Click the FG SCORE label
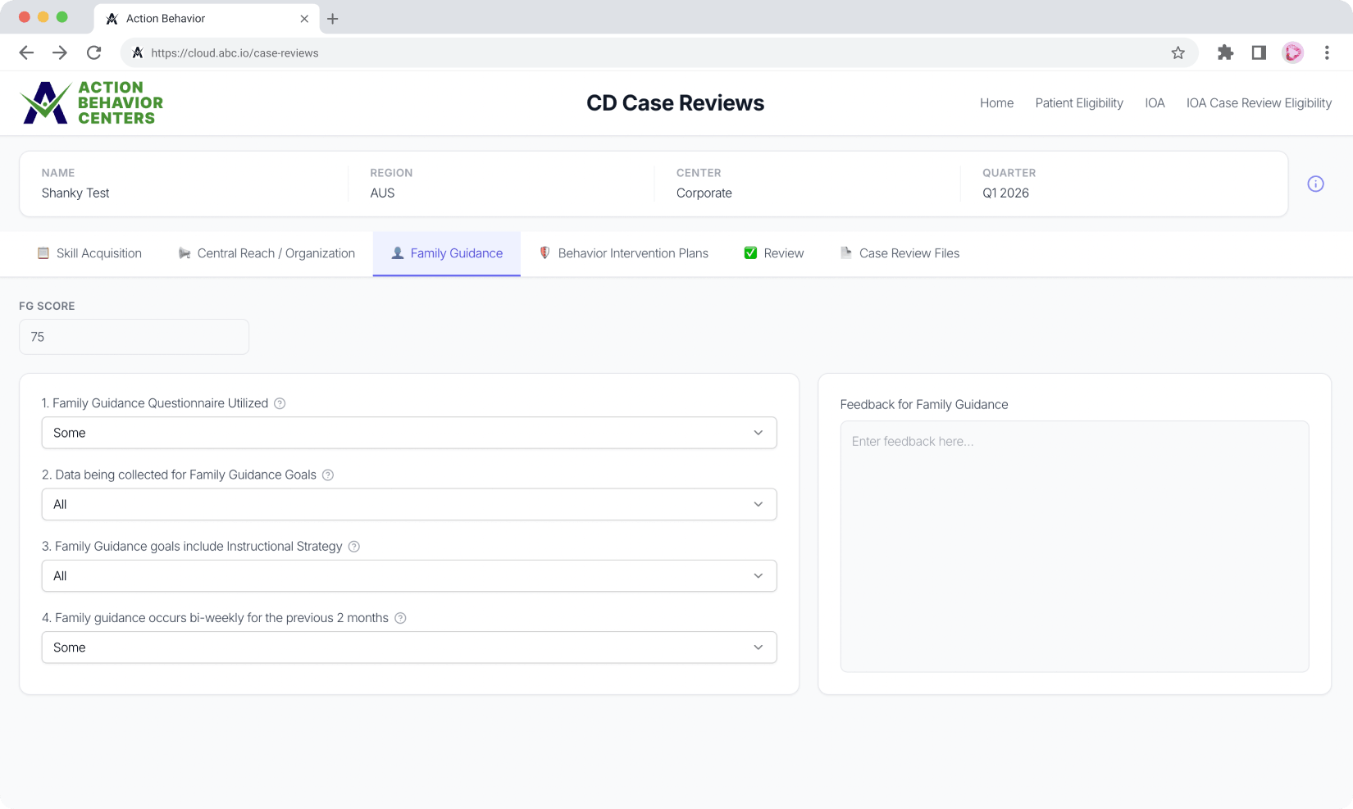The height and width of the screenshot is (809, 1353). pos(47,306)
